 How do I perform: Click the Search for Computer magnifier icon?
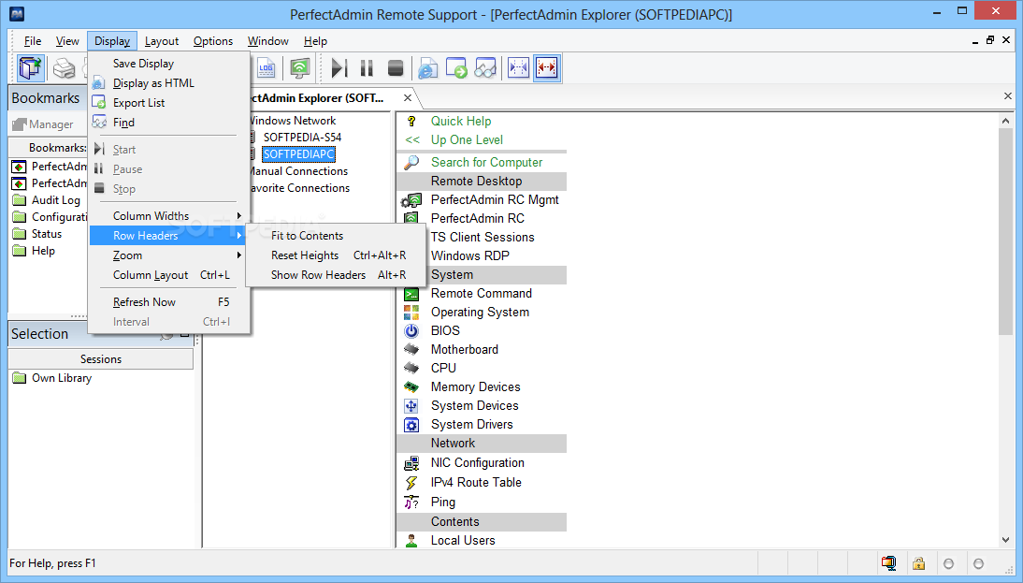click(x=411, y=162)
